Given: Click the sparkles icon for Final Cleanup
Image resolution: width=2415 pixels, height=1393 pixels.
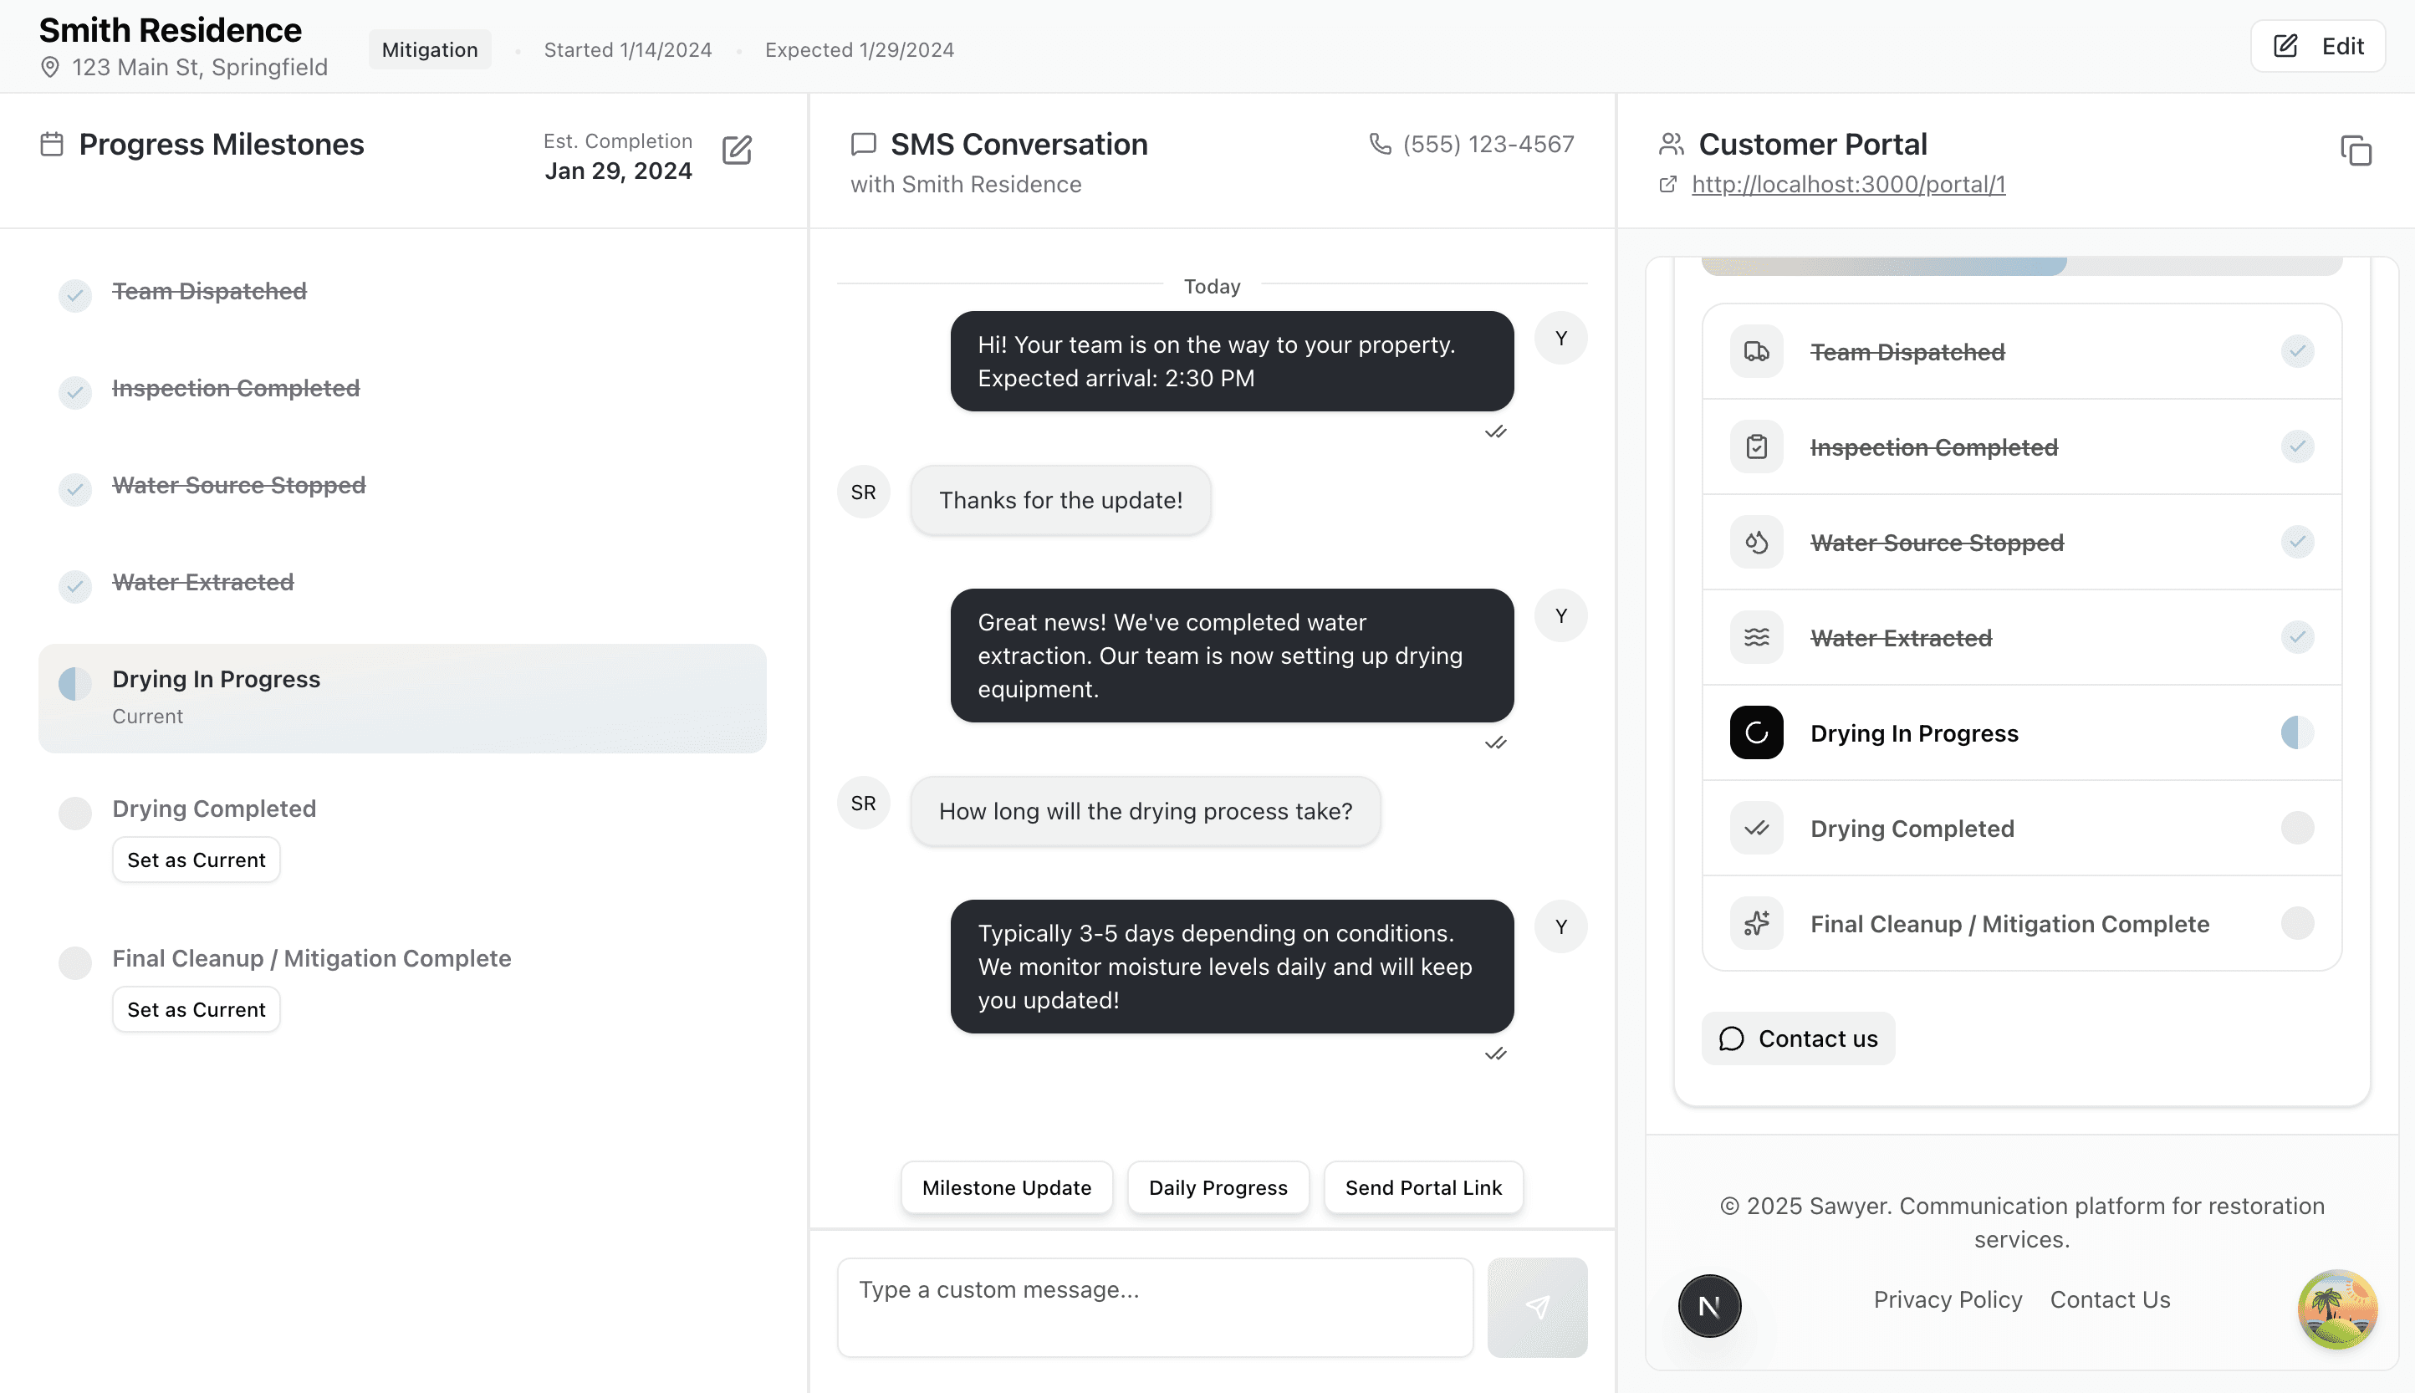Looking at the screenshot, I should tap(1756, 923).
